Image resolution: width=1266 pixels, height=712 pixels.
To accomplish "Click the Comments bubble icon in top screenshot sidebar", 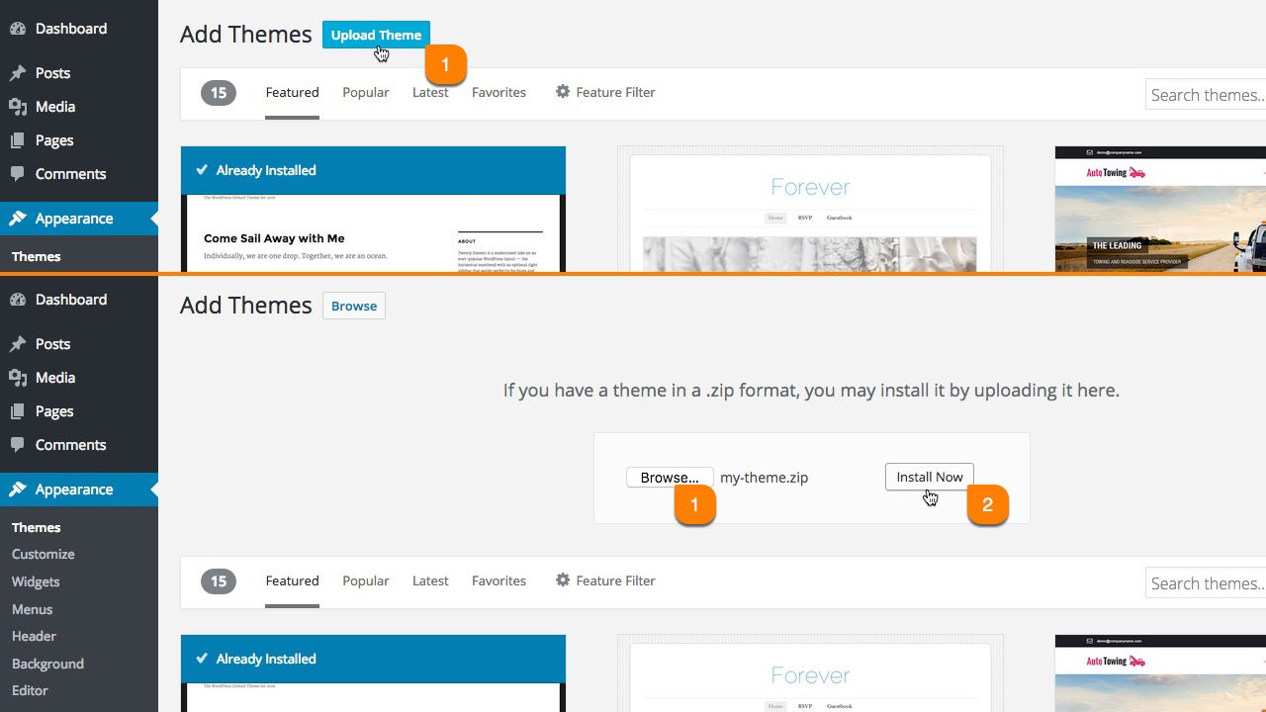I will click(x=18, y=174).
